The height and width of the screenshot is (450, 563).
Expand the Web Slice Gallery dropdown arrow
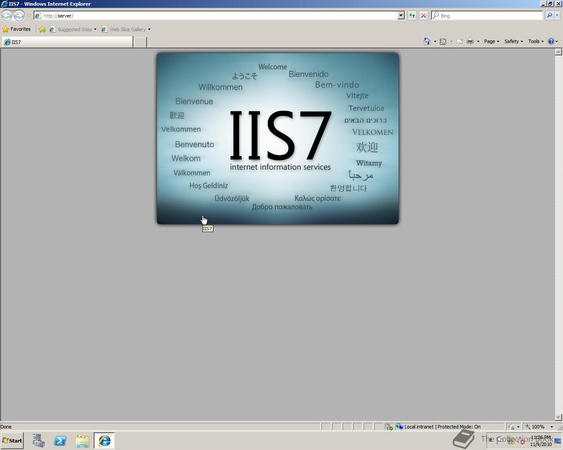click(x=149, y=29)
